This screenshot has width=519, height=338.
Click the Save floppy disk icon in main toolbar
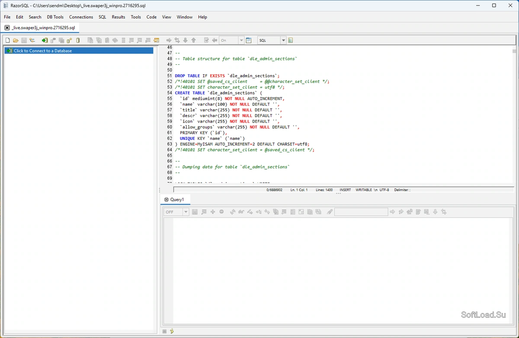tap(24, 40)
